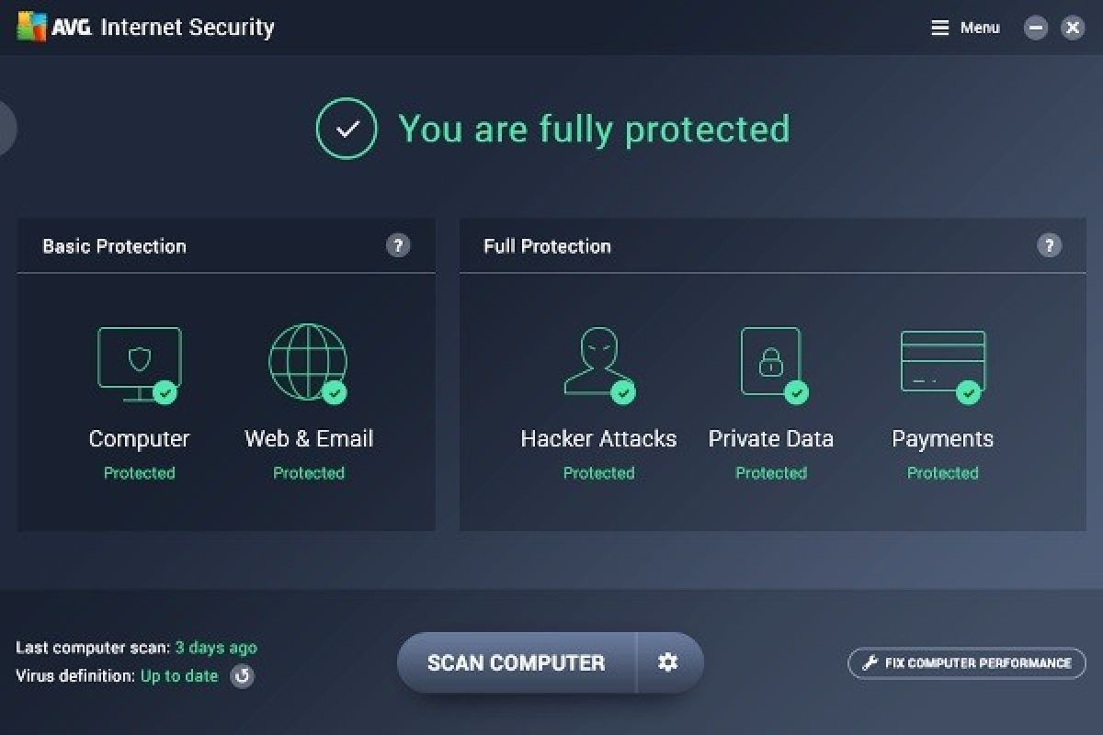Expand the left edge side panel arrow
The width and height of the screenshot is (1103, 735).
(6, 128)
